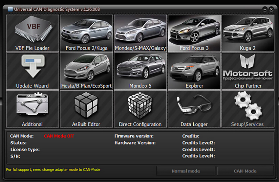Close the Universal CAN Diagnostic window
The width and height of the screenshot is (279, 182).
pos(271,9)
